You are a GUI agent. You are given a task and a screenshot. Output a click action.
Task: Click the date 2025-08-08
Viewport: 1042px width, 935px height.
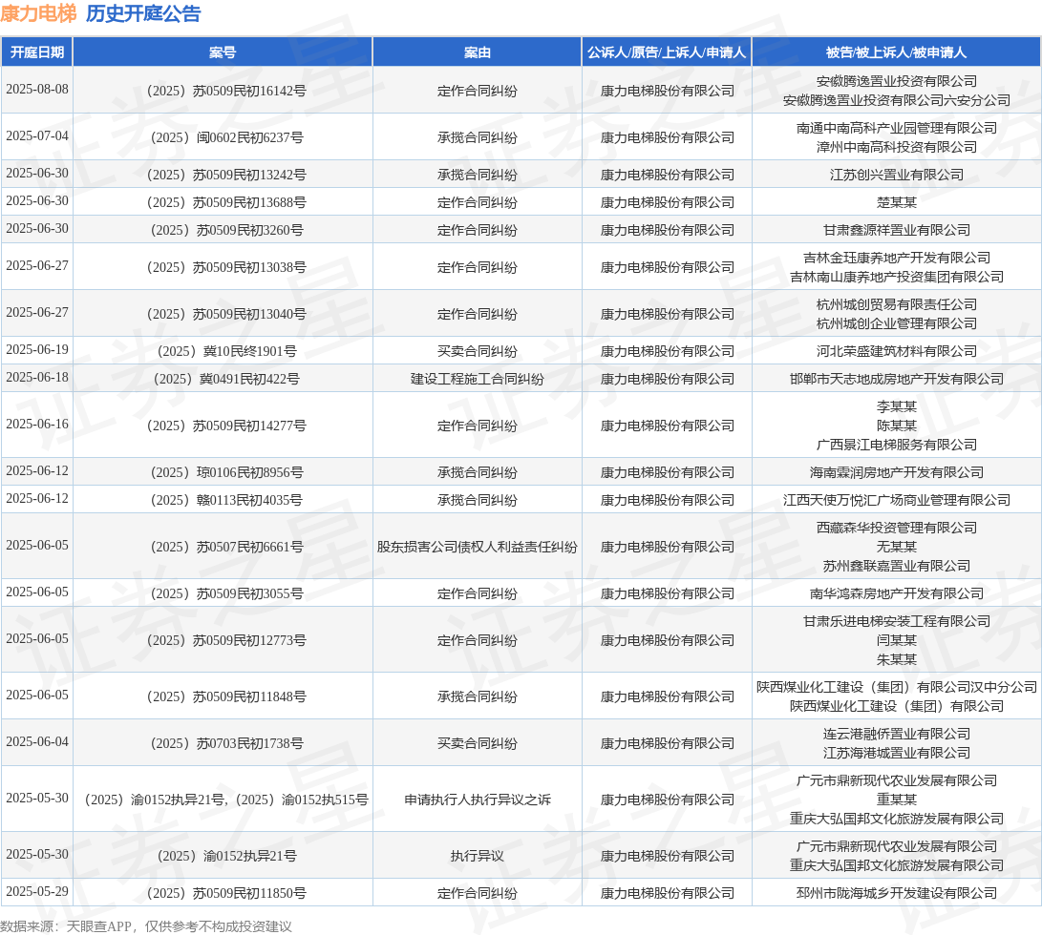click(37, 89)
